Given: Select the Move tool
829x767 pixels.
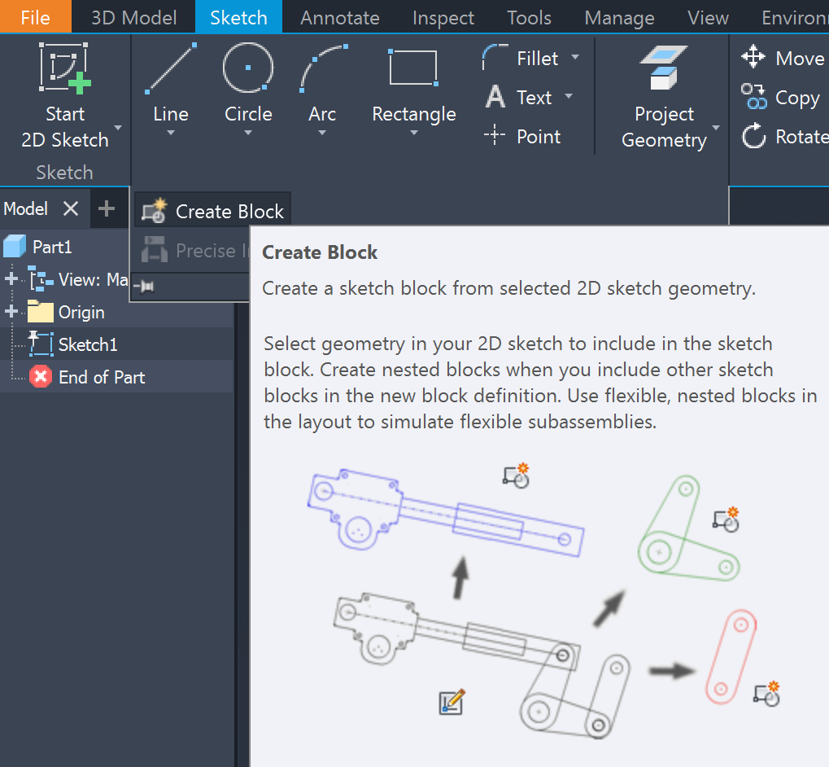Looking at the screenshot, I should tap(783, 58).
